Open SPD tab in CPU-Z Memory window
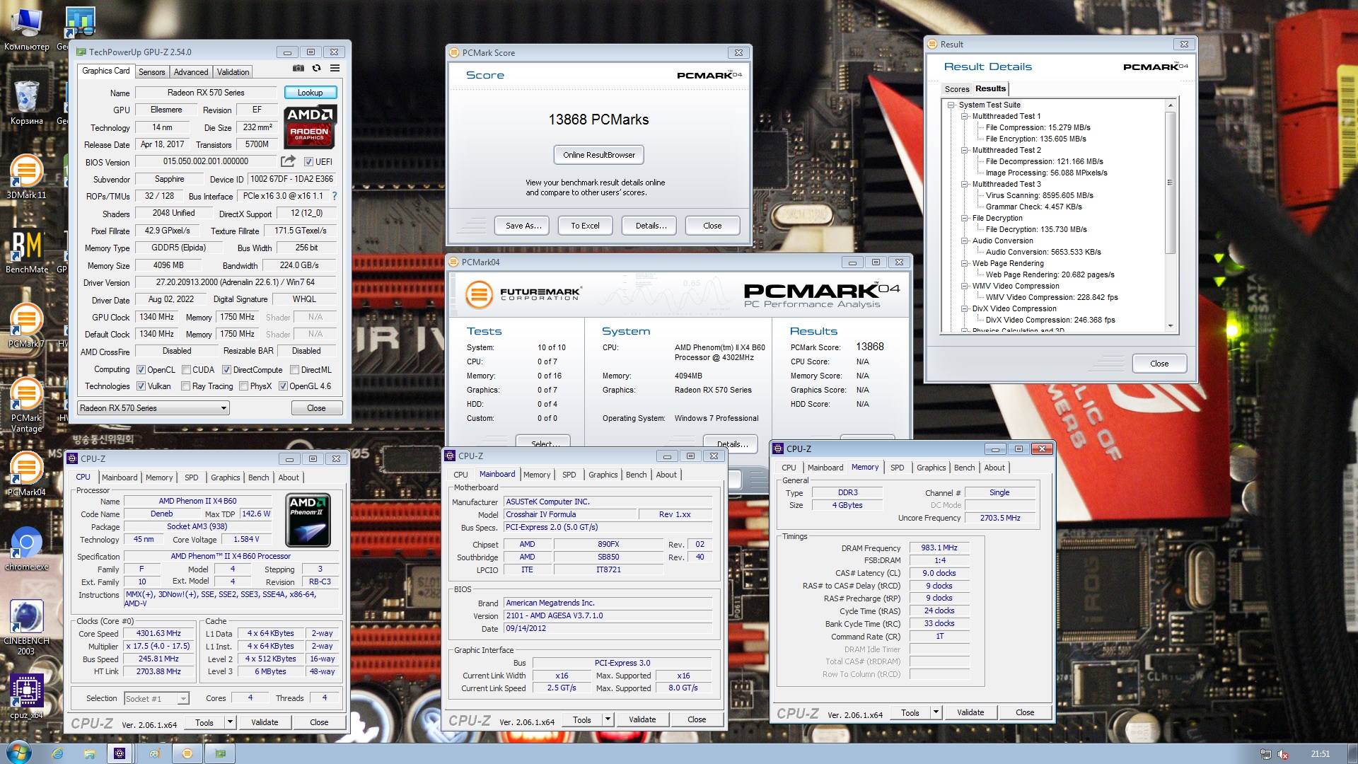 coord(897,468)
